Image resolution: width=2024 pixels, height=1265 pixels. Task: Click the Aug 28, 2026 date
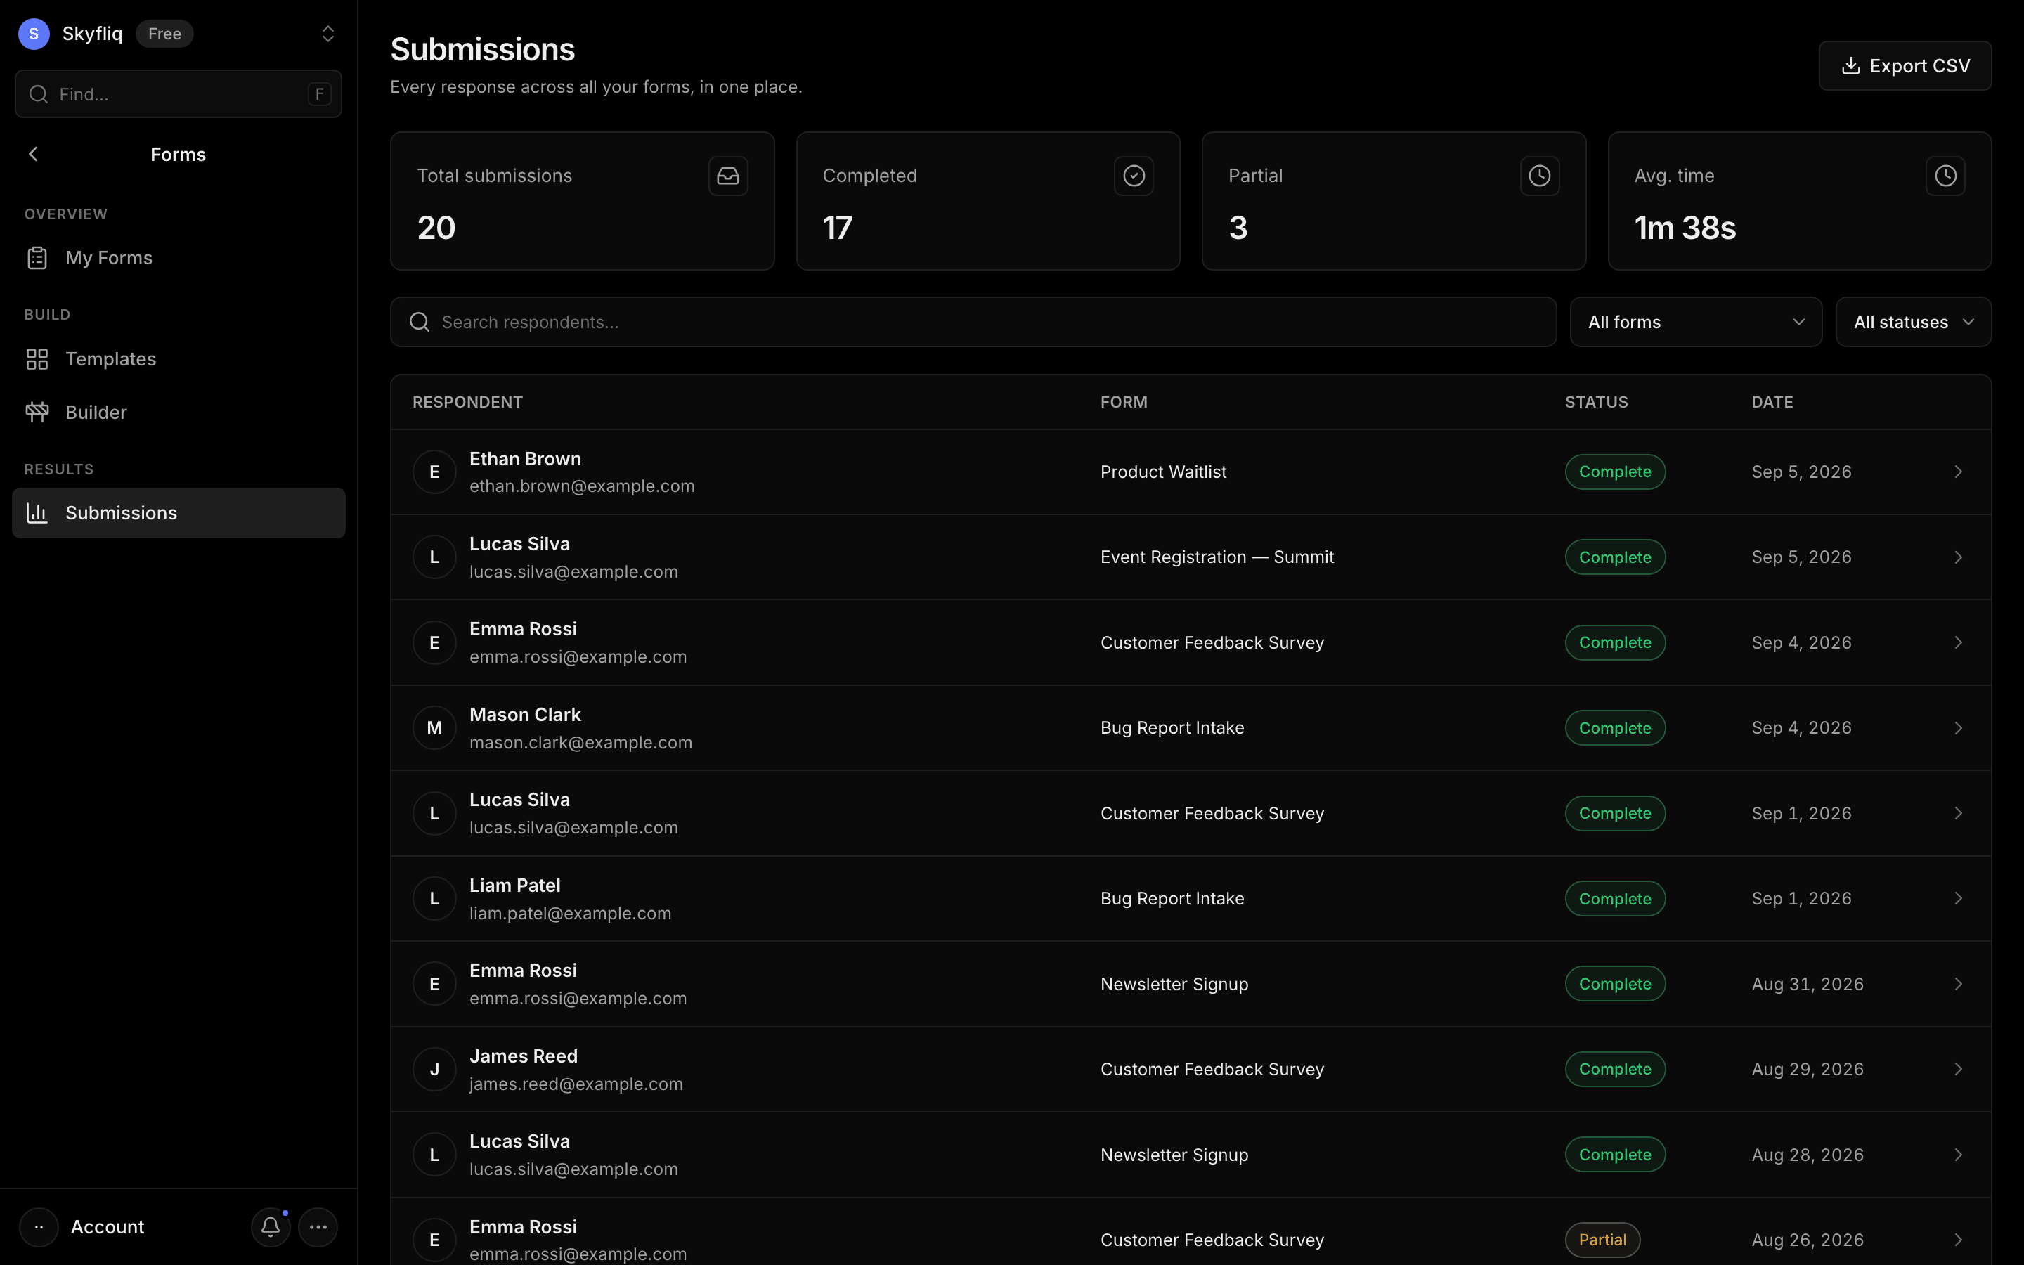tap(1808, 1155)
